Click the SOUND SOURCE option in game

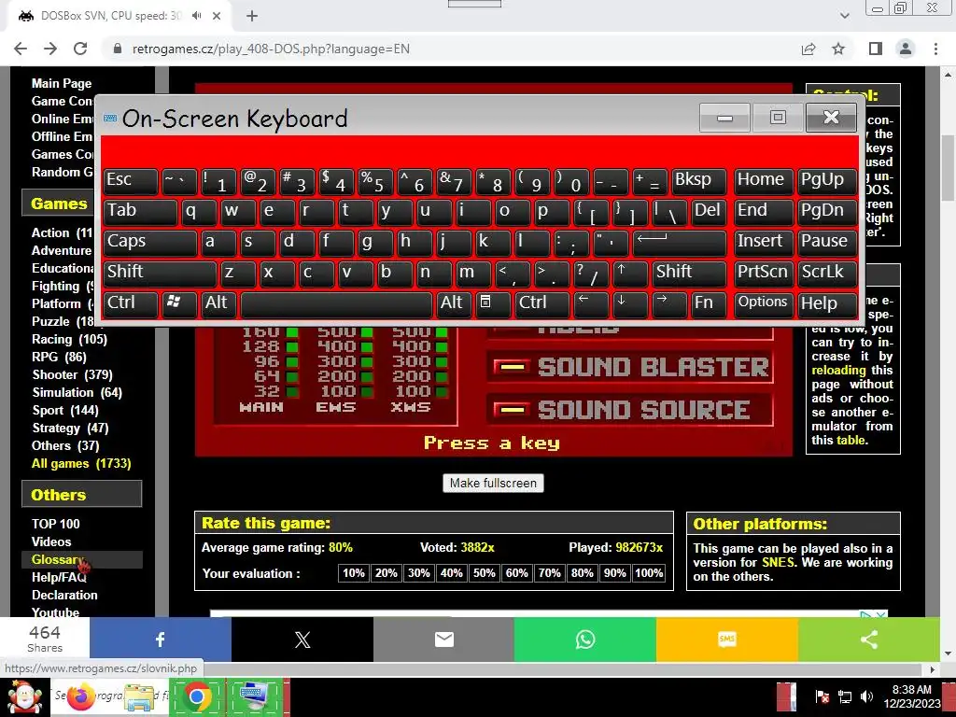click(x=630, y=410)
